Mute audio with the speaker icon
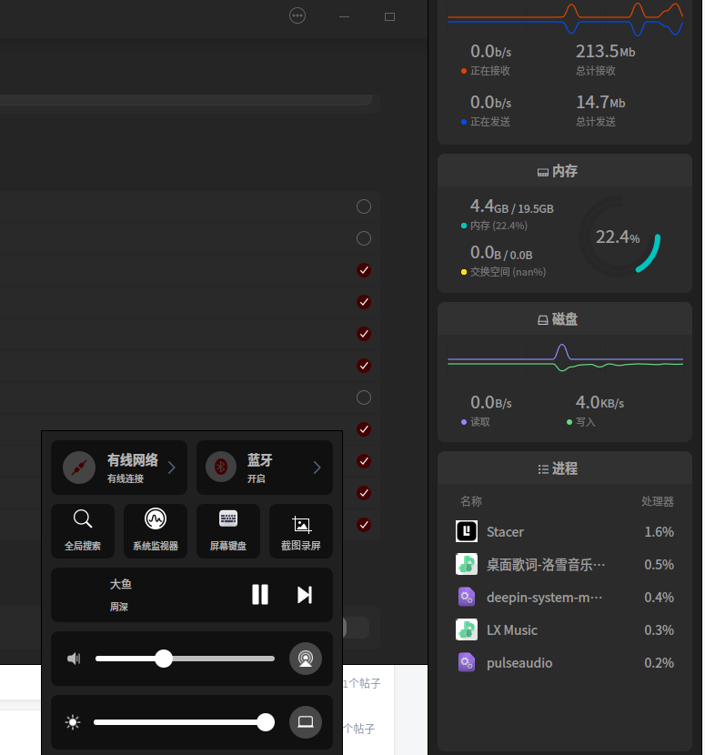This screenshot has height=755, width=705. 74,659
